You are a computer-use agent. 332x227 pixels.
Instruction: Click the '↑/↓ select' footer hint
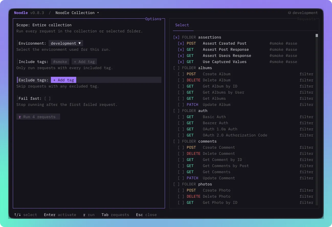pos(26,215)
